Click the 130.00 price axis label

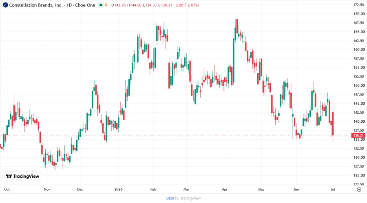point(358,157)
